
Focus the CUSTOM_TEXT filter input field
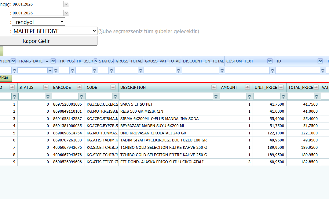tap(247, 70)
